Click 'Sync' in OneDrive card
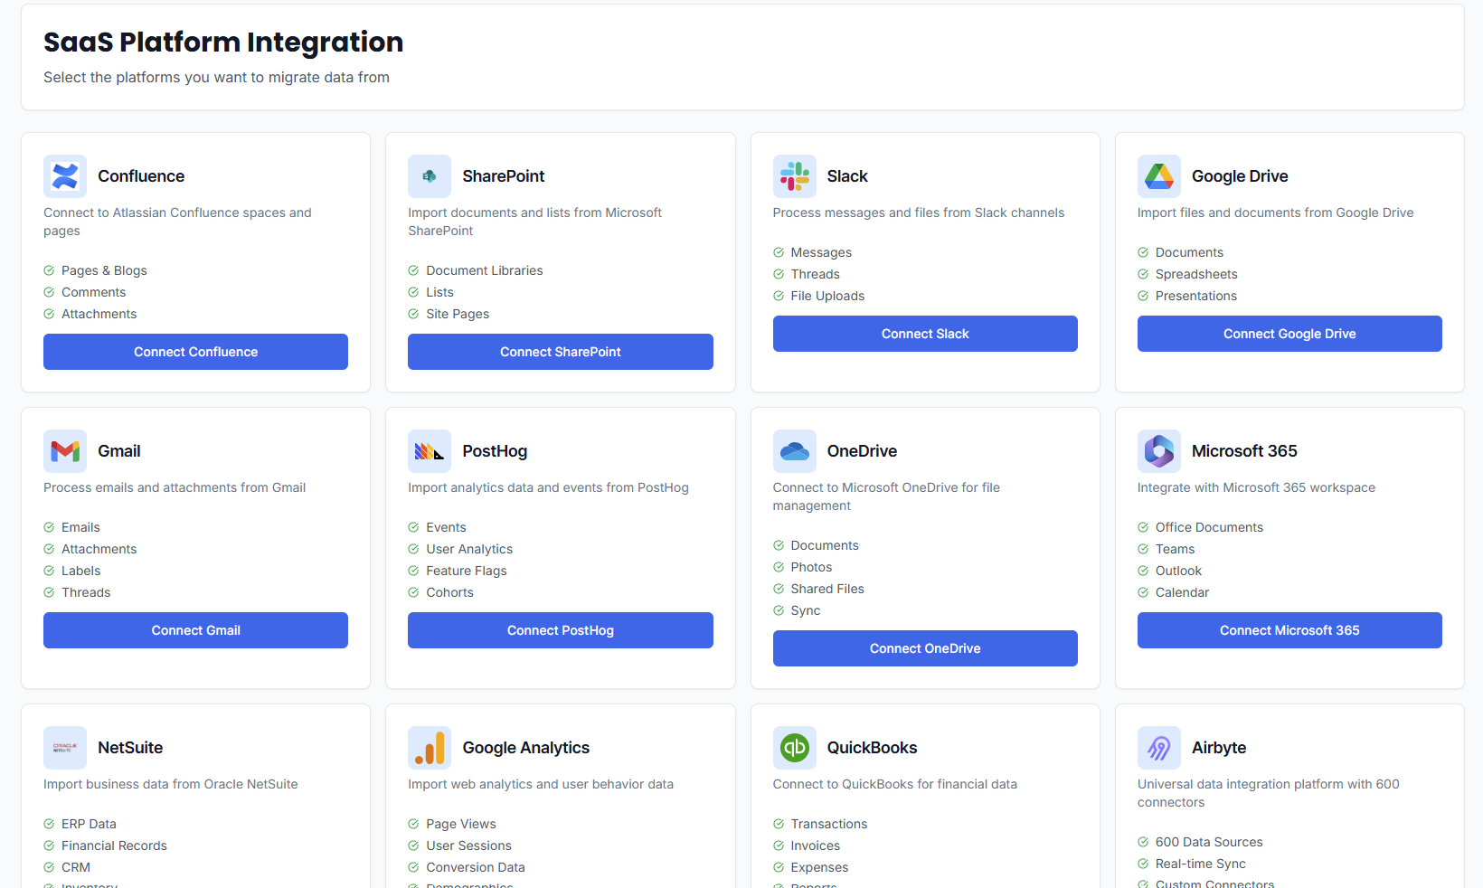 (806, 610)
